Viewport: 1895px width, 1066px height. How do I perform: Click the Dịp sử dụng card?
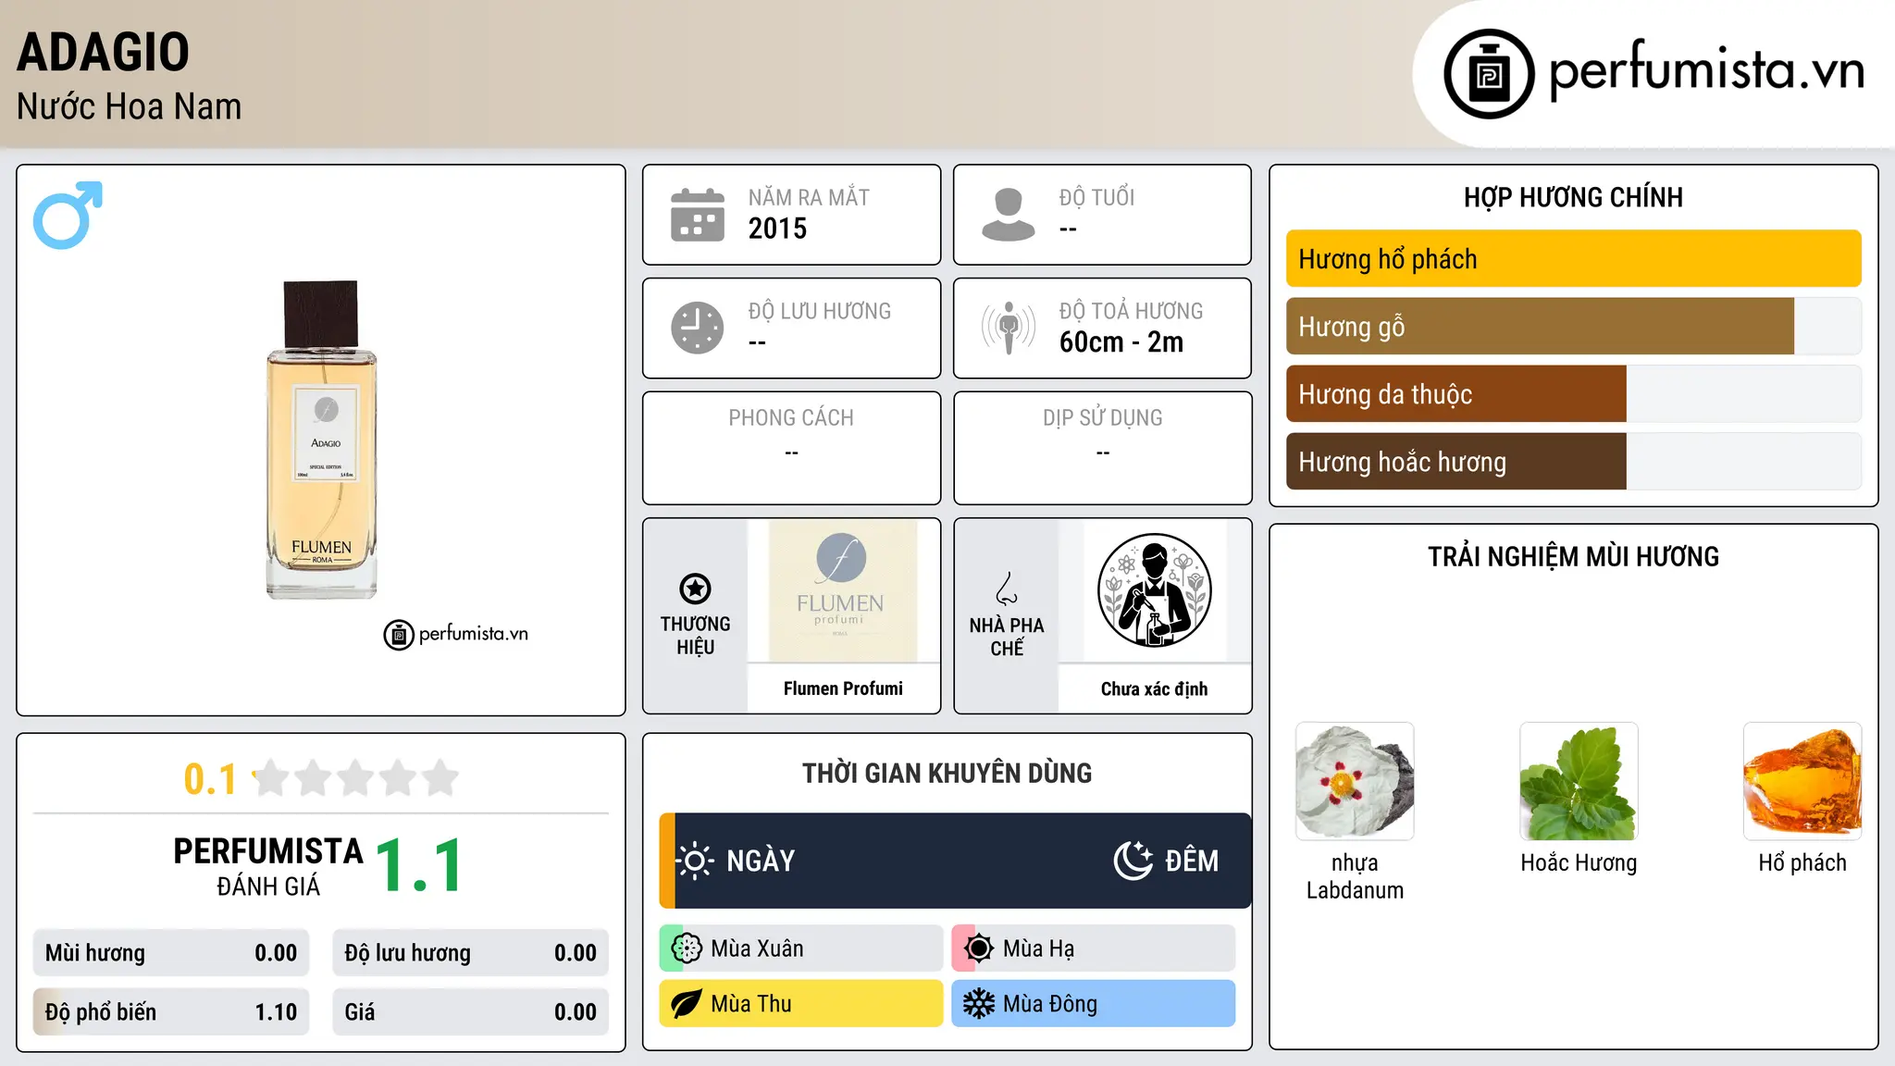click(1103, 448)
